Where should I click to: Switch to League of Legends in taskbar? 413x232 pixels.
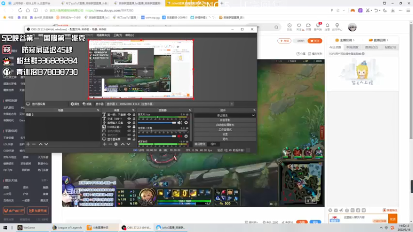tap(67, 228)
